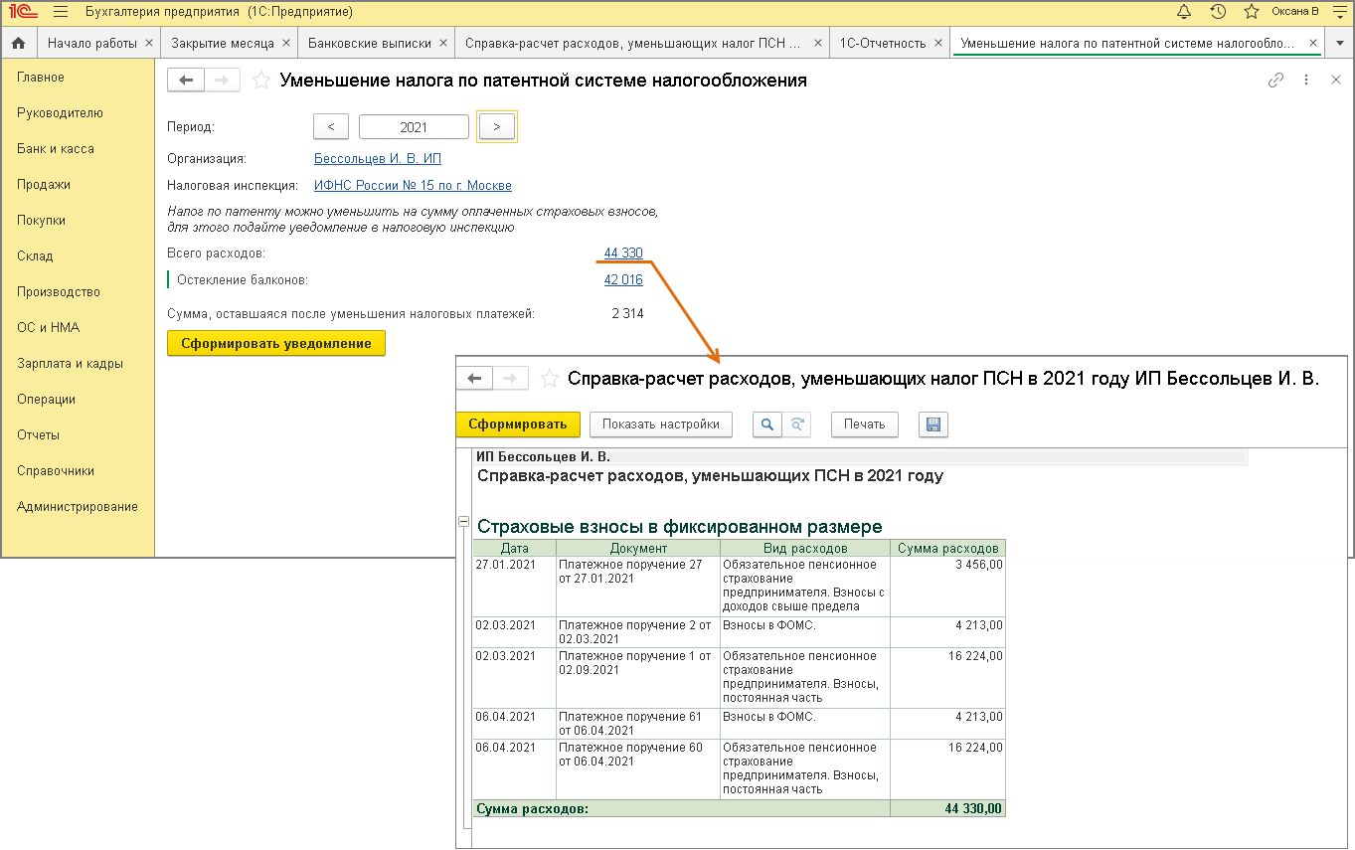Viewport: 1355px width, 850px height.
Task: Close the 1С-Отчетность tab
Action: [x=936, y=44]
